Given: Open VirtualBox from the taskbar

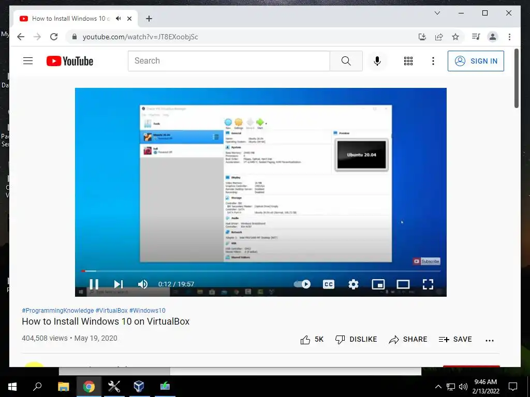Looking at the screenshot, I should click(x=139, y=387).
